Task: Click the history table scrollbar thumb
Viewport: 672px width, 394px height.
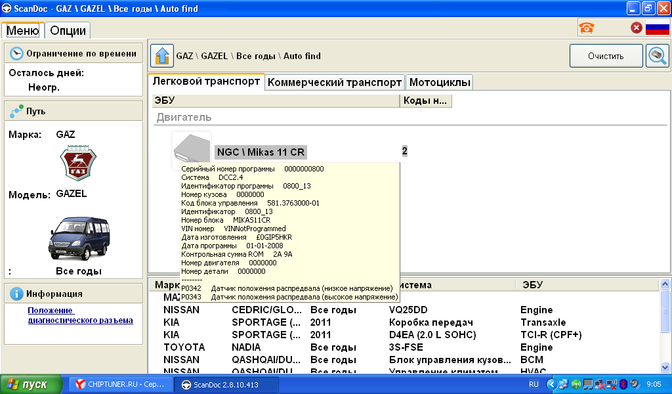Action: coord(665,311)
